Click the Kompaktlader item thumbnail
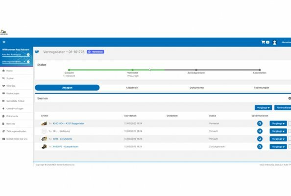291x196 pixels. coord(44,147)
